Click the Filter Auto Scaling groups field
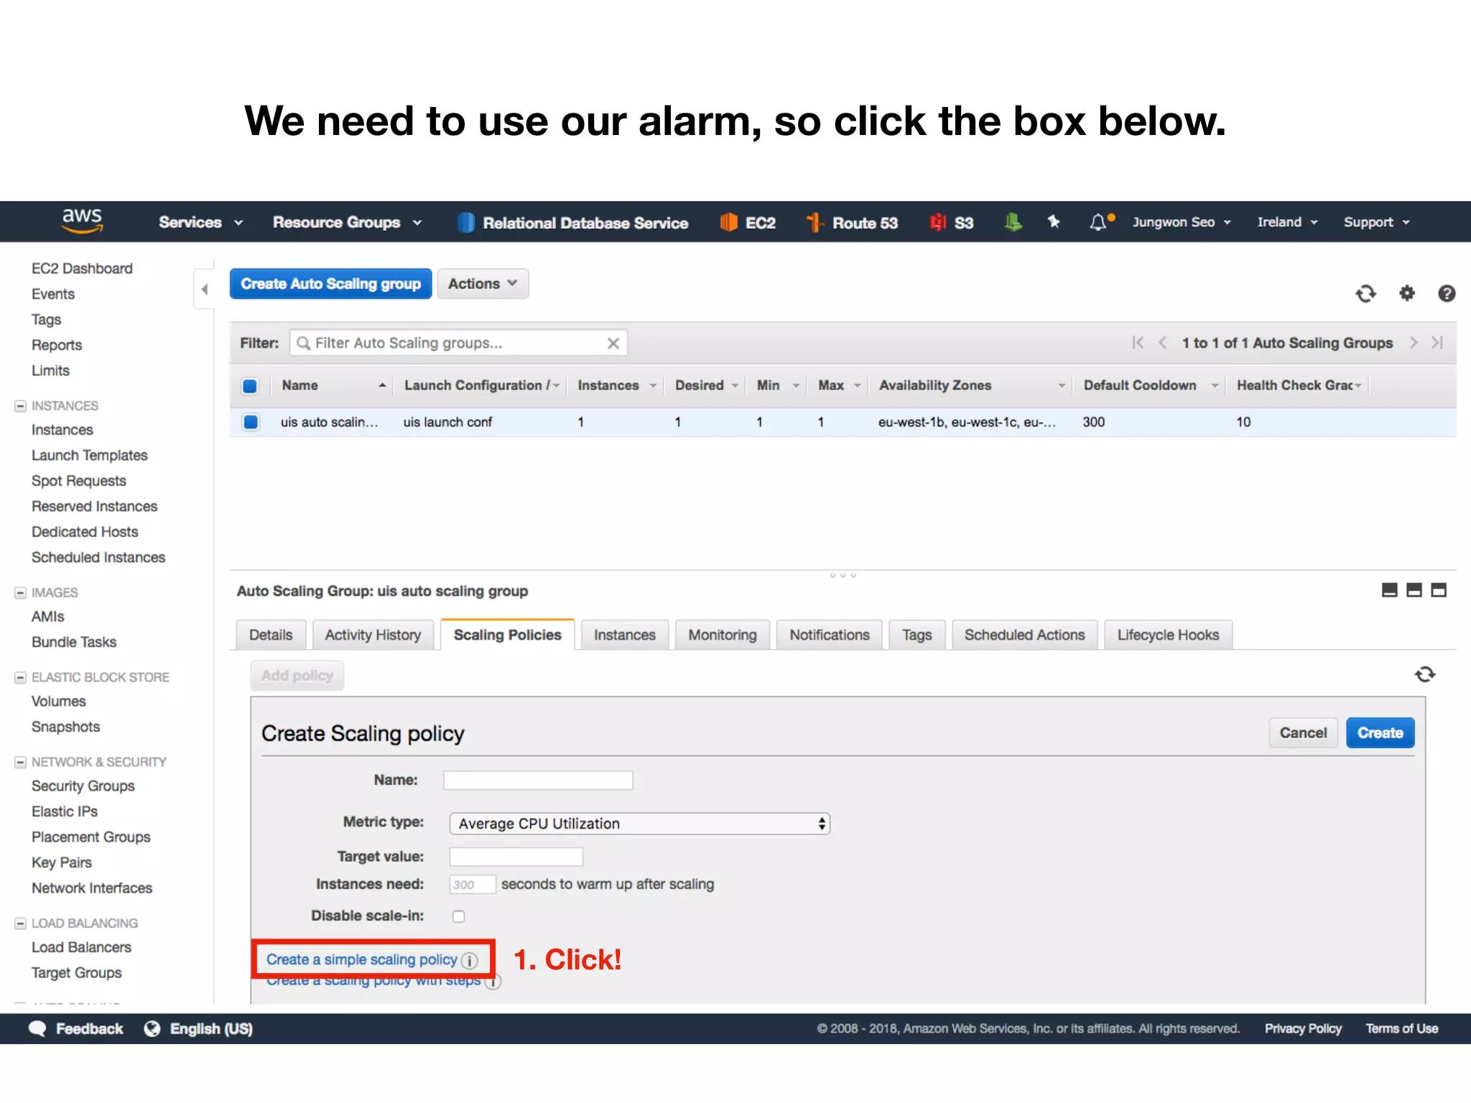 pyautogui.click(x=458, y=343)
